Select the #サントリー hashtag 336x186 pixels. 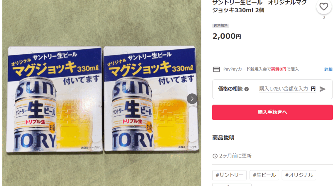coord(229,175)
